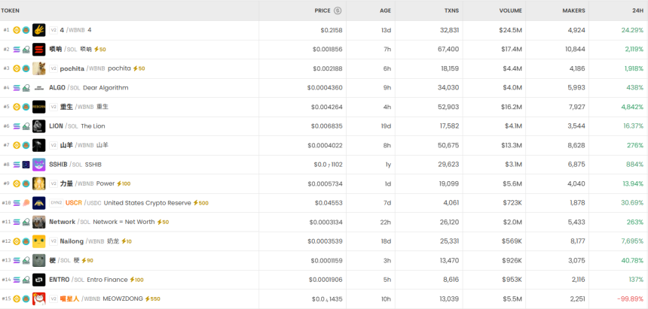Click the BNB chain icon in row #1
The width and height of the screenshot is (648, 309).
pos(17,30)
